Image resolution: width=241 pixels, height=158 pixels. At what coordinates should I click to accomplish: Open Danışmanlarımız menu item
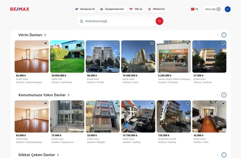112,9
